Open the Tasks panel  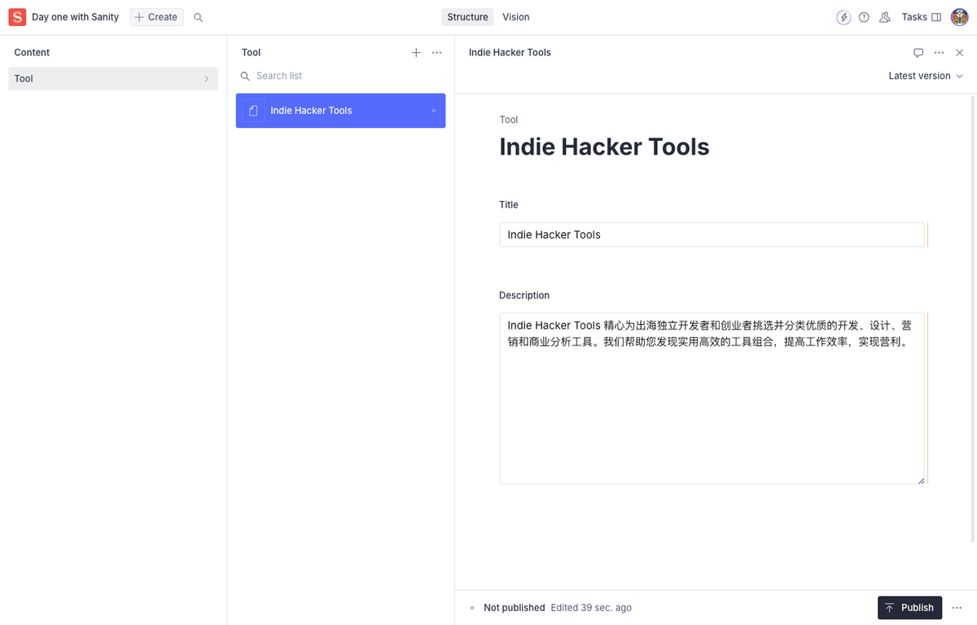pos(921,17)
